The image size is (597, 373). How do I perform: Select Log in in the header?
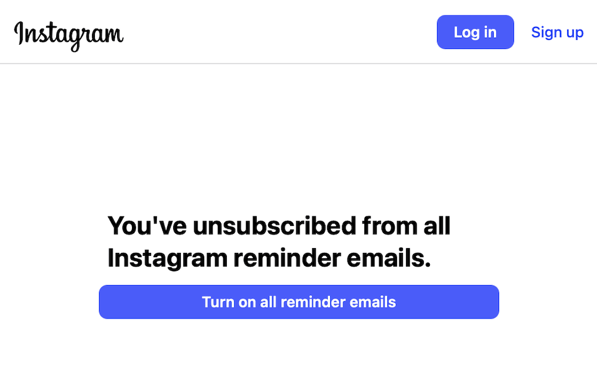coord(475,32)
